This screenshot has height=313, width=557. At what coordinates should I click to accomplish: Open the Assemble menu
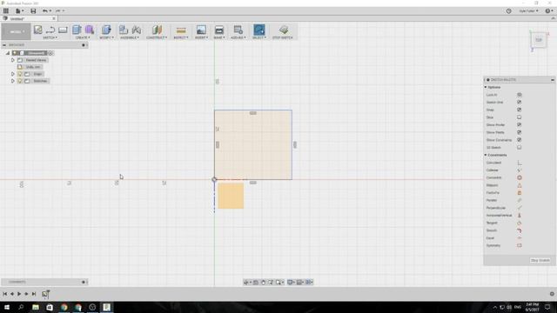coord(130,37)
